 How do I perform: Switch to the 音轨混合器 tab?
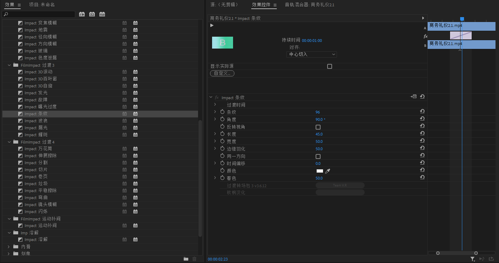pos(309,5)
